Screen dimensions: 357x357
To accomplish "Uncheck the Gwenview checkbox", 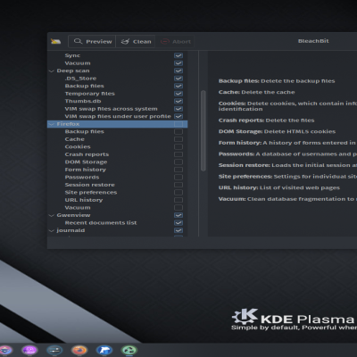I will pos(178,215).
